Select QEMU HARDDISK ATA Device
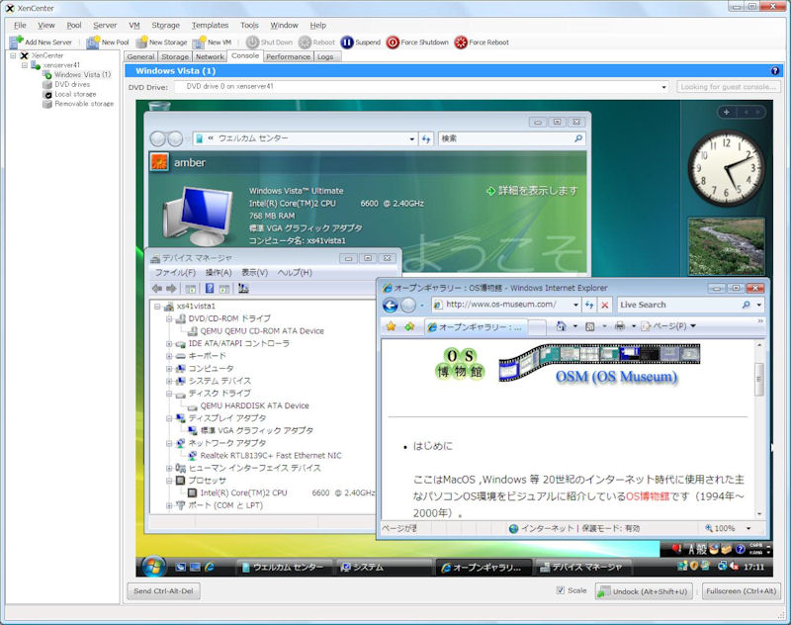Screen dimensions: 791x625 (x=254, y=405)
